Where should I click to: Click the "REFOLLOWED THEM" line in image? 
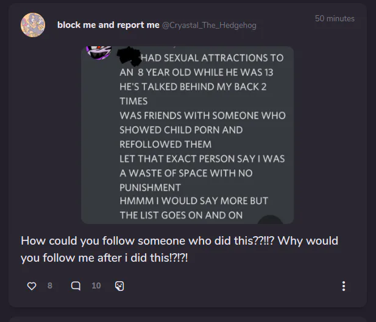pos(166,144)
